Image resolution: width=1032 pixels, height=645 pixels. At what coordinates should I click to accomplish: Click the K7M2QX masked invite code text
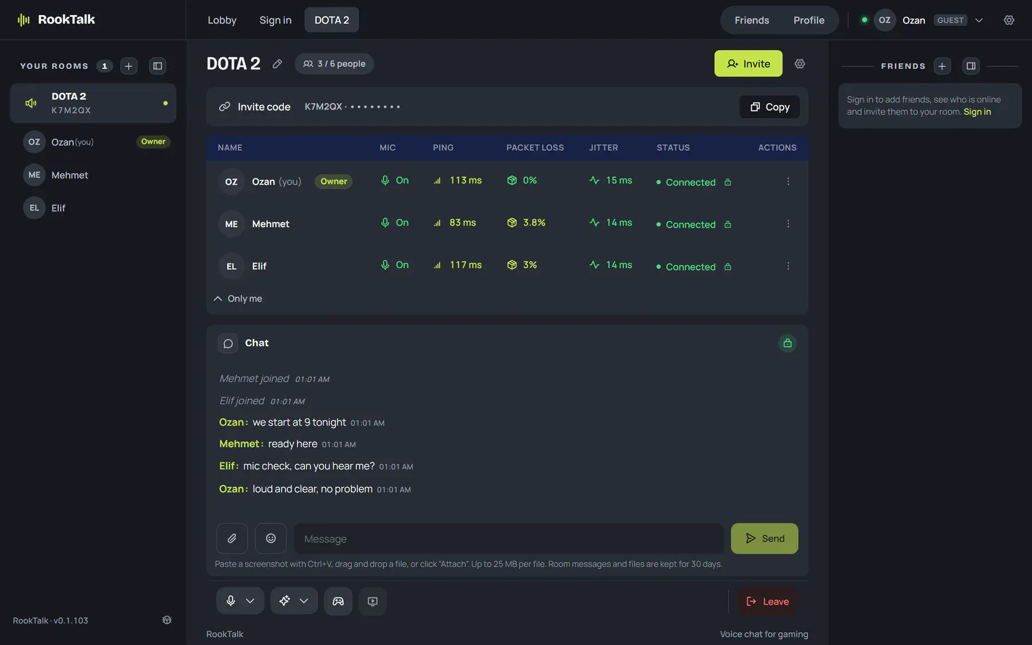[353, 107]
